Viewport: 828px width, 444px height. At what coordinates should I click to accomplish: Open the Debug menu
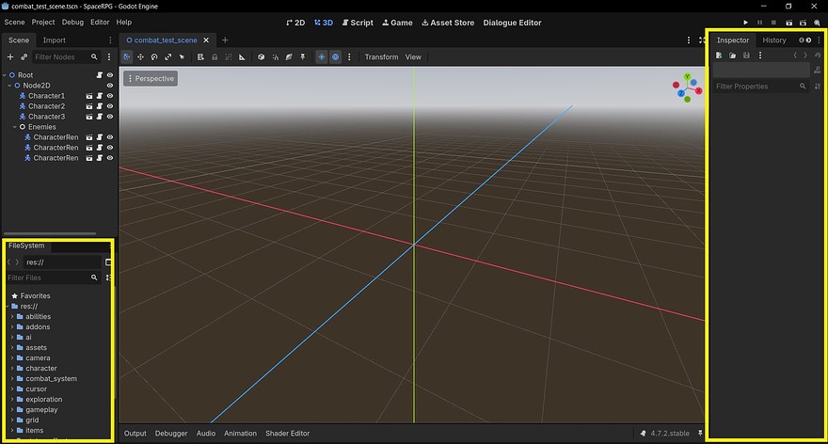tap(72, 23)
